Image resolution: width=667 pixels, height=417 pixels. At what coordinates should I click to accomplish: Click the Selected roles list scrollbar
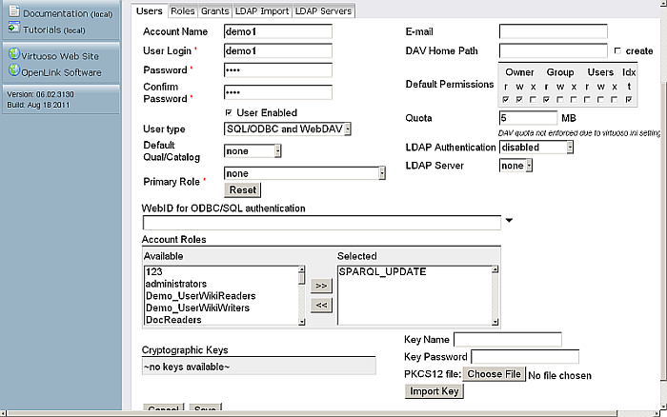pos(495,296)
